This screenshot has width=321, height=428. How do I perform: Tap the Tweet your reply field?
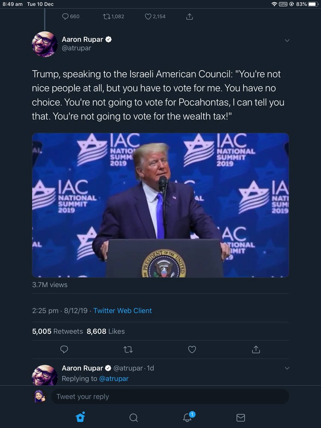[x=170, y=397]
